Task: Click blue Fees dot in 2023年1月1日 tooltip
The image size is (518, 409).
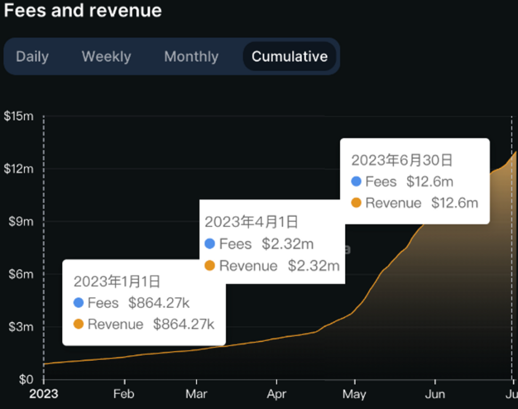Action: (x=79, y=303)
